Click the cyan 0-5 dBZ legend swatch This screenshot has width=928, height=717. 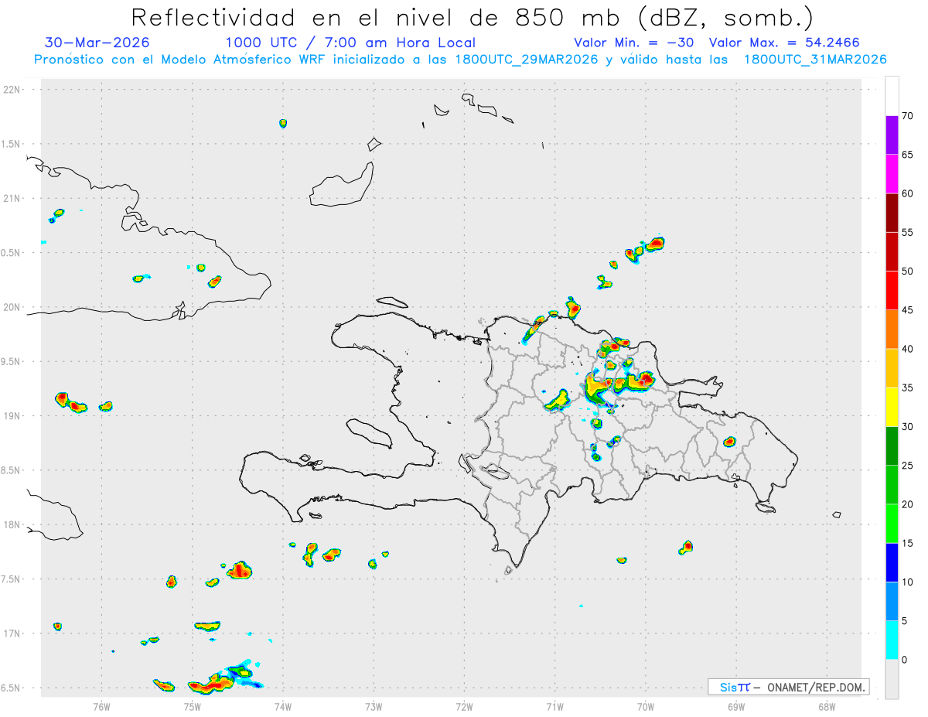point(892,640)
